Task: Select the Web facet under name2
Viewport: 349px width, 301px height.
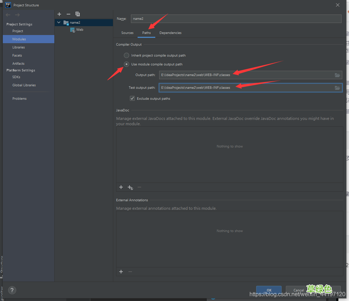Action: [x=79, y=30]
